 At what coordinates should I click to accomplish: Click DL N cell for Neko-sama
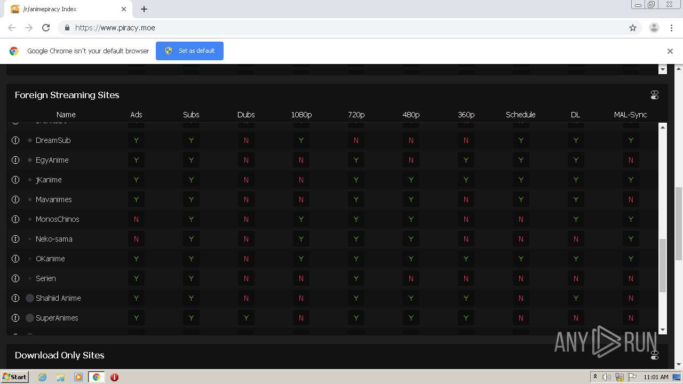(576, 239)
